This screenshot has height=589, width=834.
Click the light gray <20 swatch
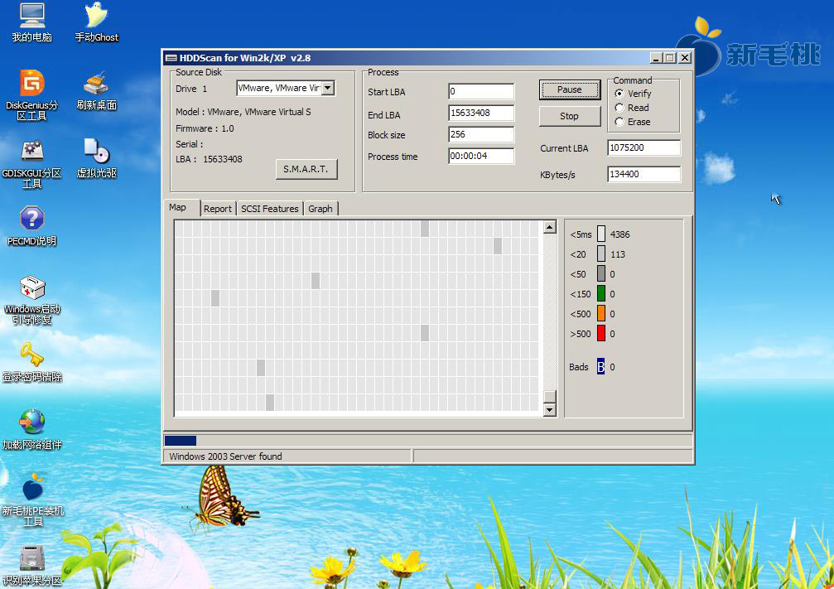[x=601, y=253]
